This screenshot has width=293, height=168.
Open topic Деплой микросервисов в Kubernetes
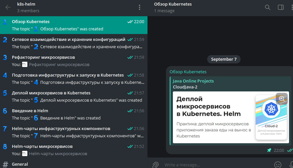(x=74, y=96)
